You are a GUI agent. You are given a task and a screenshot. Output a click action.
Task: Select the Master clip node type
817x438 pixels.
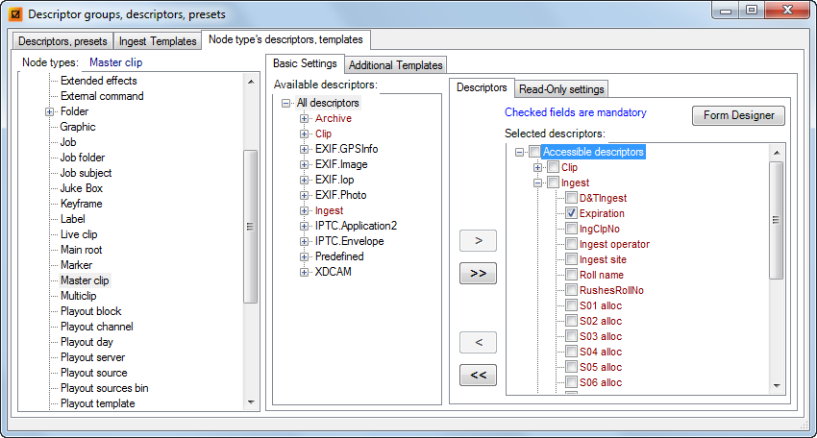85,280
